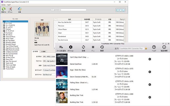The image size is (170, 106).
Task: Click the convert icon in Apple Music Converter toolbar
Action: point(20,9)
